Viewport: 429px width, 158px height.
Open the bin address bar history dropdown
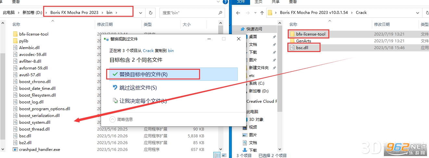tap(141, 13)
